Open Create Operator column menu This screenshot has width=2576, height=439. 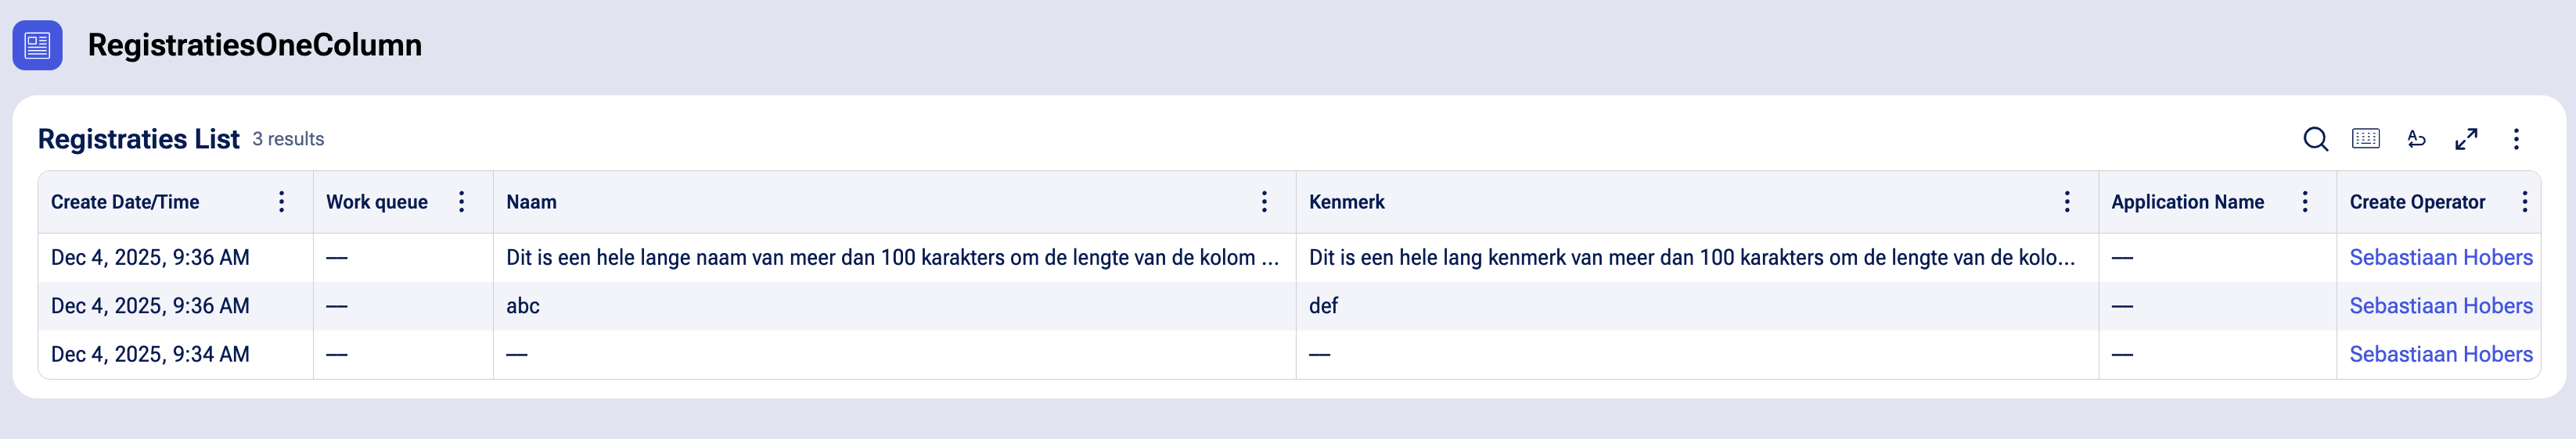point(2524,202)
